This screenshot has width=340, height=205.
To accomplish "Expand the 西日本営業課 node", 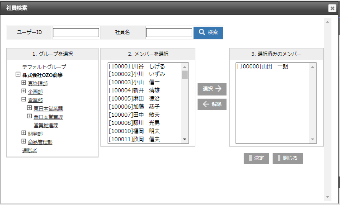I will tap(30, 116).
